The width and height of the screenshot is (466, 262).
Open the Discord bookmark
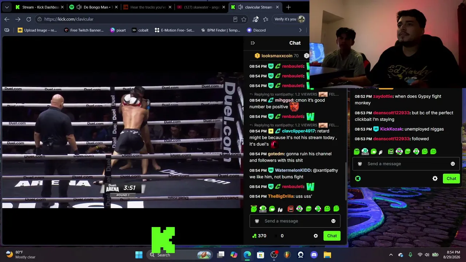(x=256, y=30)
